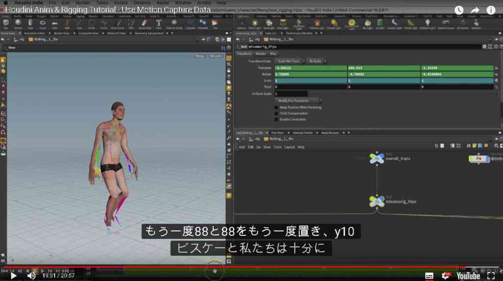Open YouTube settings gear menu
503x281 pixels.
pyautogui.click(x=446, y=276)
